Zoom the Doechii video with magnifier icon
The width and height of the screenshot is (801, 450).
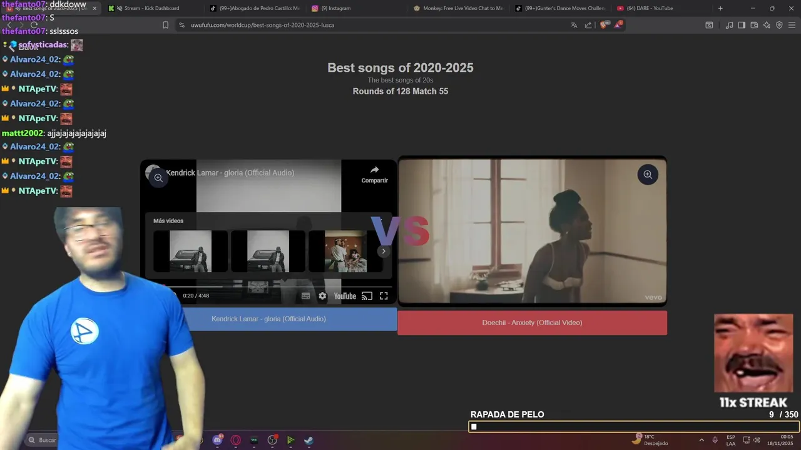[x=648, y=174]
